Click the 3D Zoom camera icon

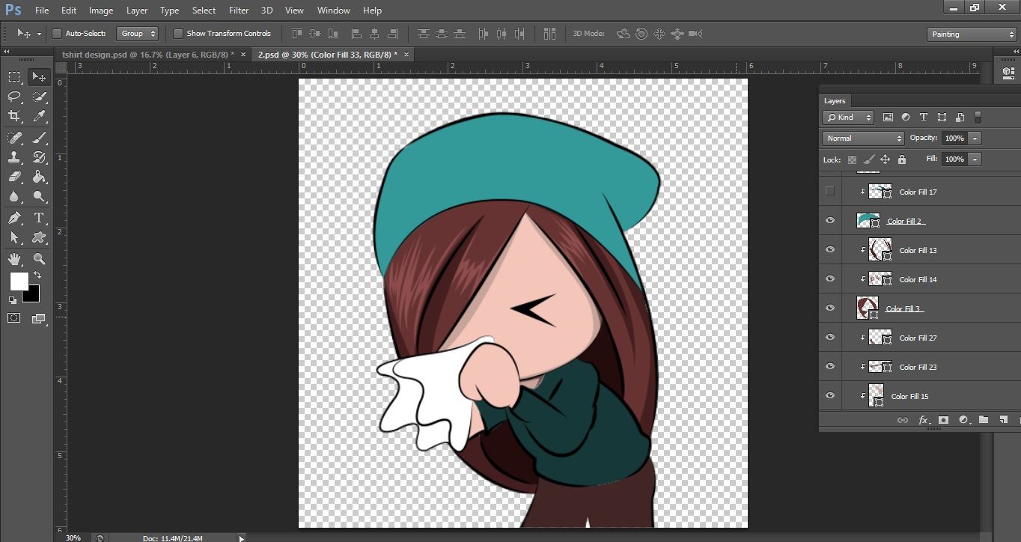695,34
